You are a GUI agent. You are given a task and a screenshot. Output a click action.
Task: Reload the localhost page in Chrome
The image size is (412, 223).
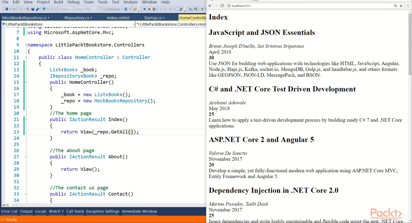pyautogui.click(x=222, y=6)
